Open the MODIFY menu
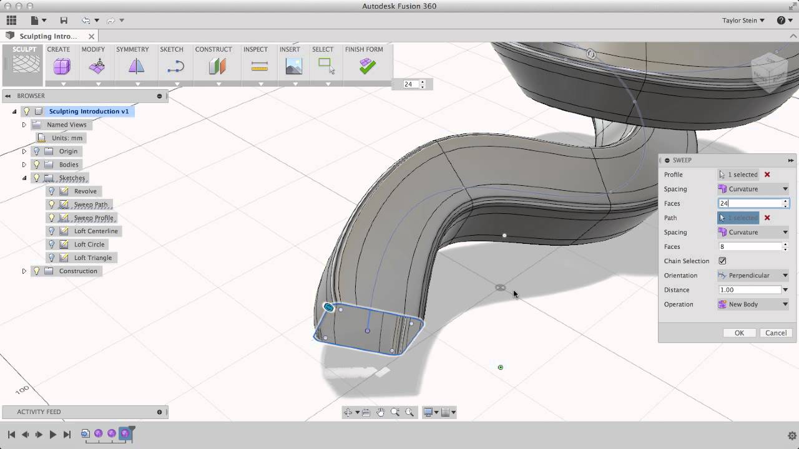Viewport: 799px width, 449px height. click(x=93, y=49)
